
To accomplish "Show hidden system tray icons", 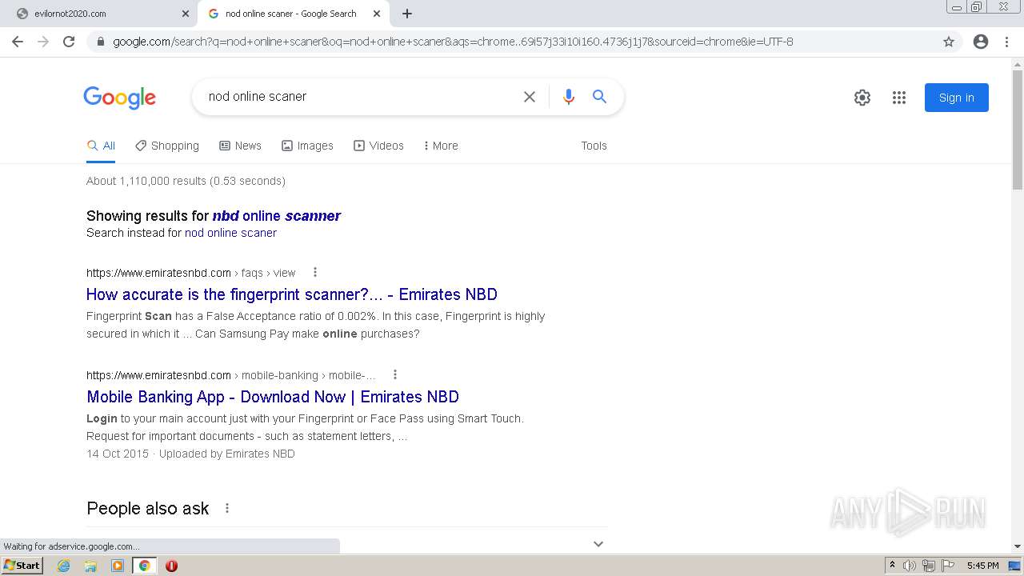I will click(x=892, y=565).
